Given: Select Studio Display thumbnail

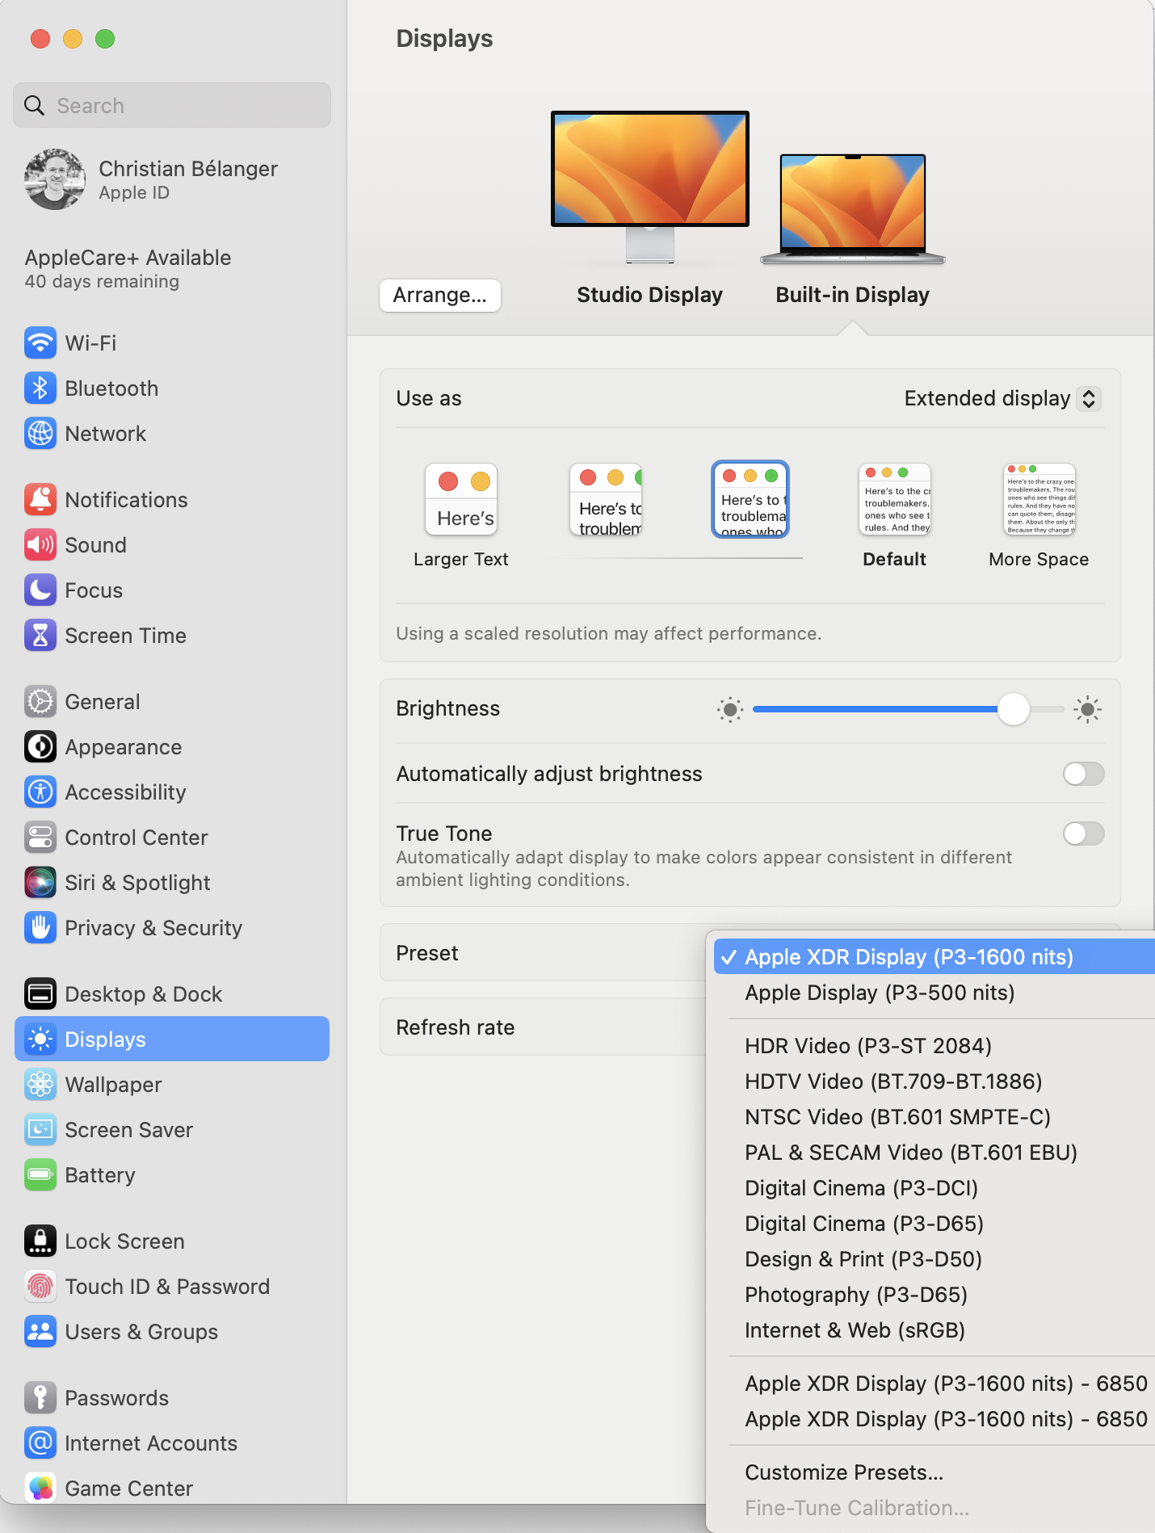Looking at the screenshot, I should coord(650,187).
